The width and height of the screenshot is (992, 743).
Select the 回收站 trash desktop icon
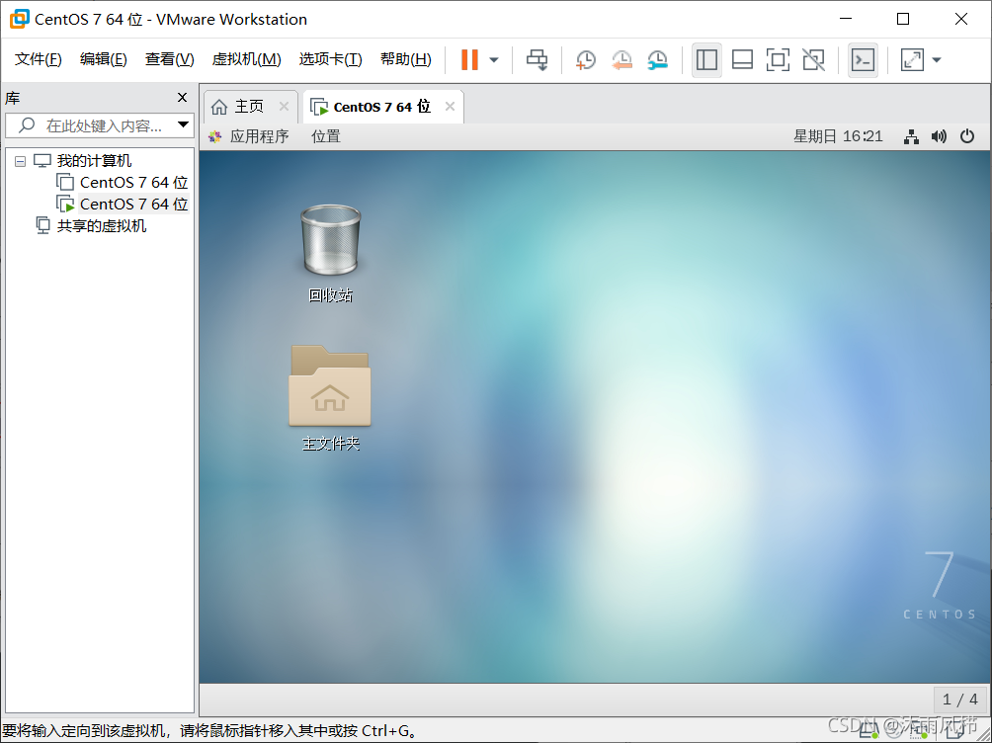330,254
